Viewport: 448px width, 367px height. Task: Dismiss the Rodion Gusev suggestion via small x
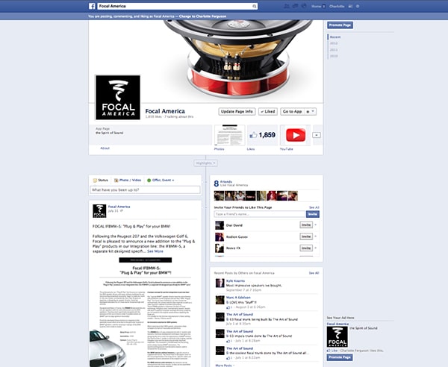pyautogui.click(x=316, y=236)
